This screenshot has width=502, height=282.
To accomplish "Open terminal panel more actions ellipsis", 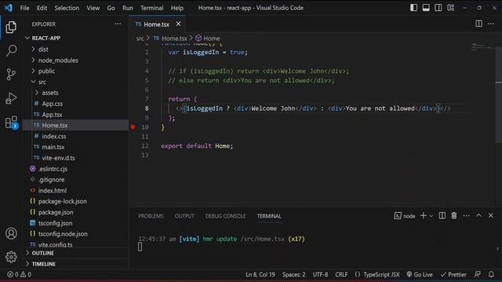I will pos(466,216).
